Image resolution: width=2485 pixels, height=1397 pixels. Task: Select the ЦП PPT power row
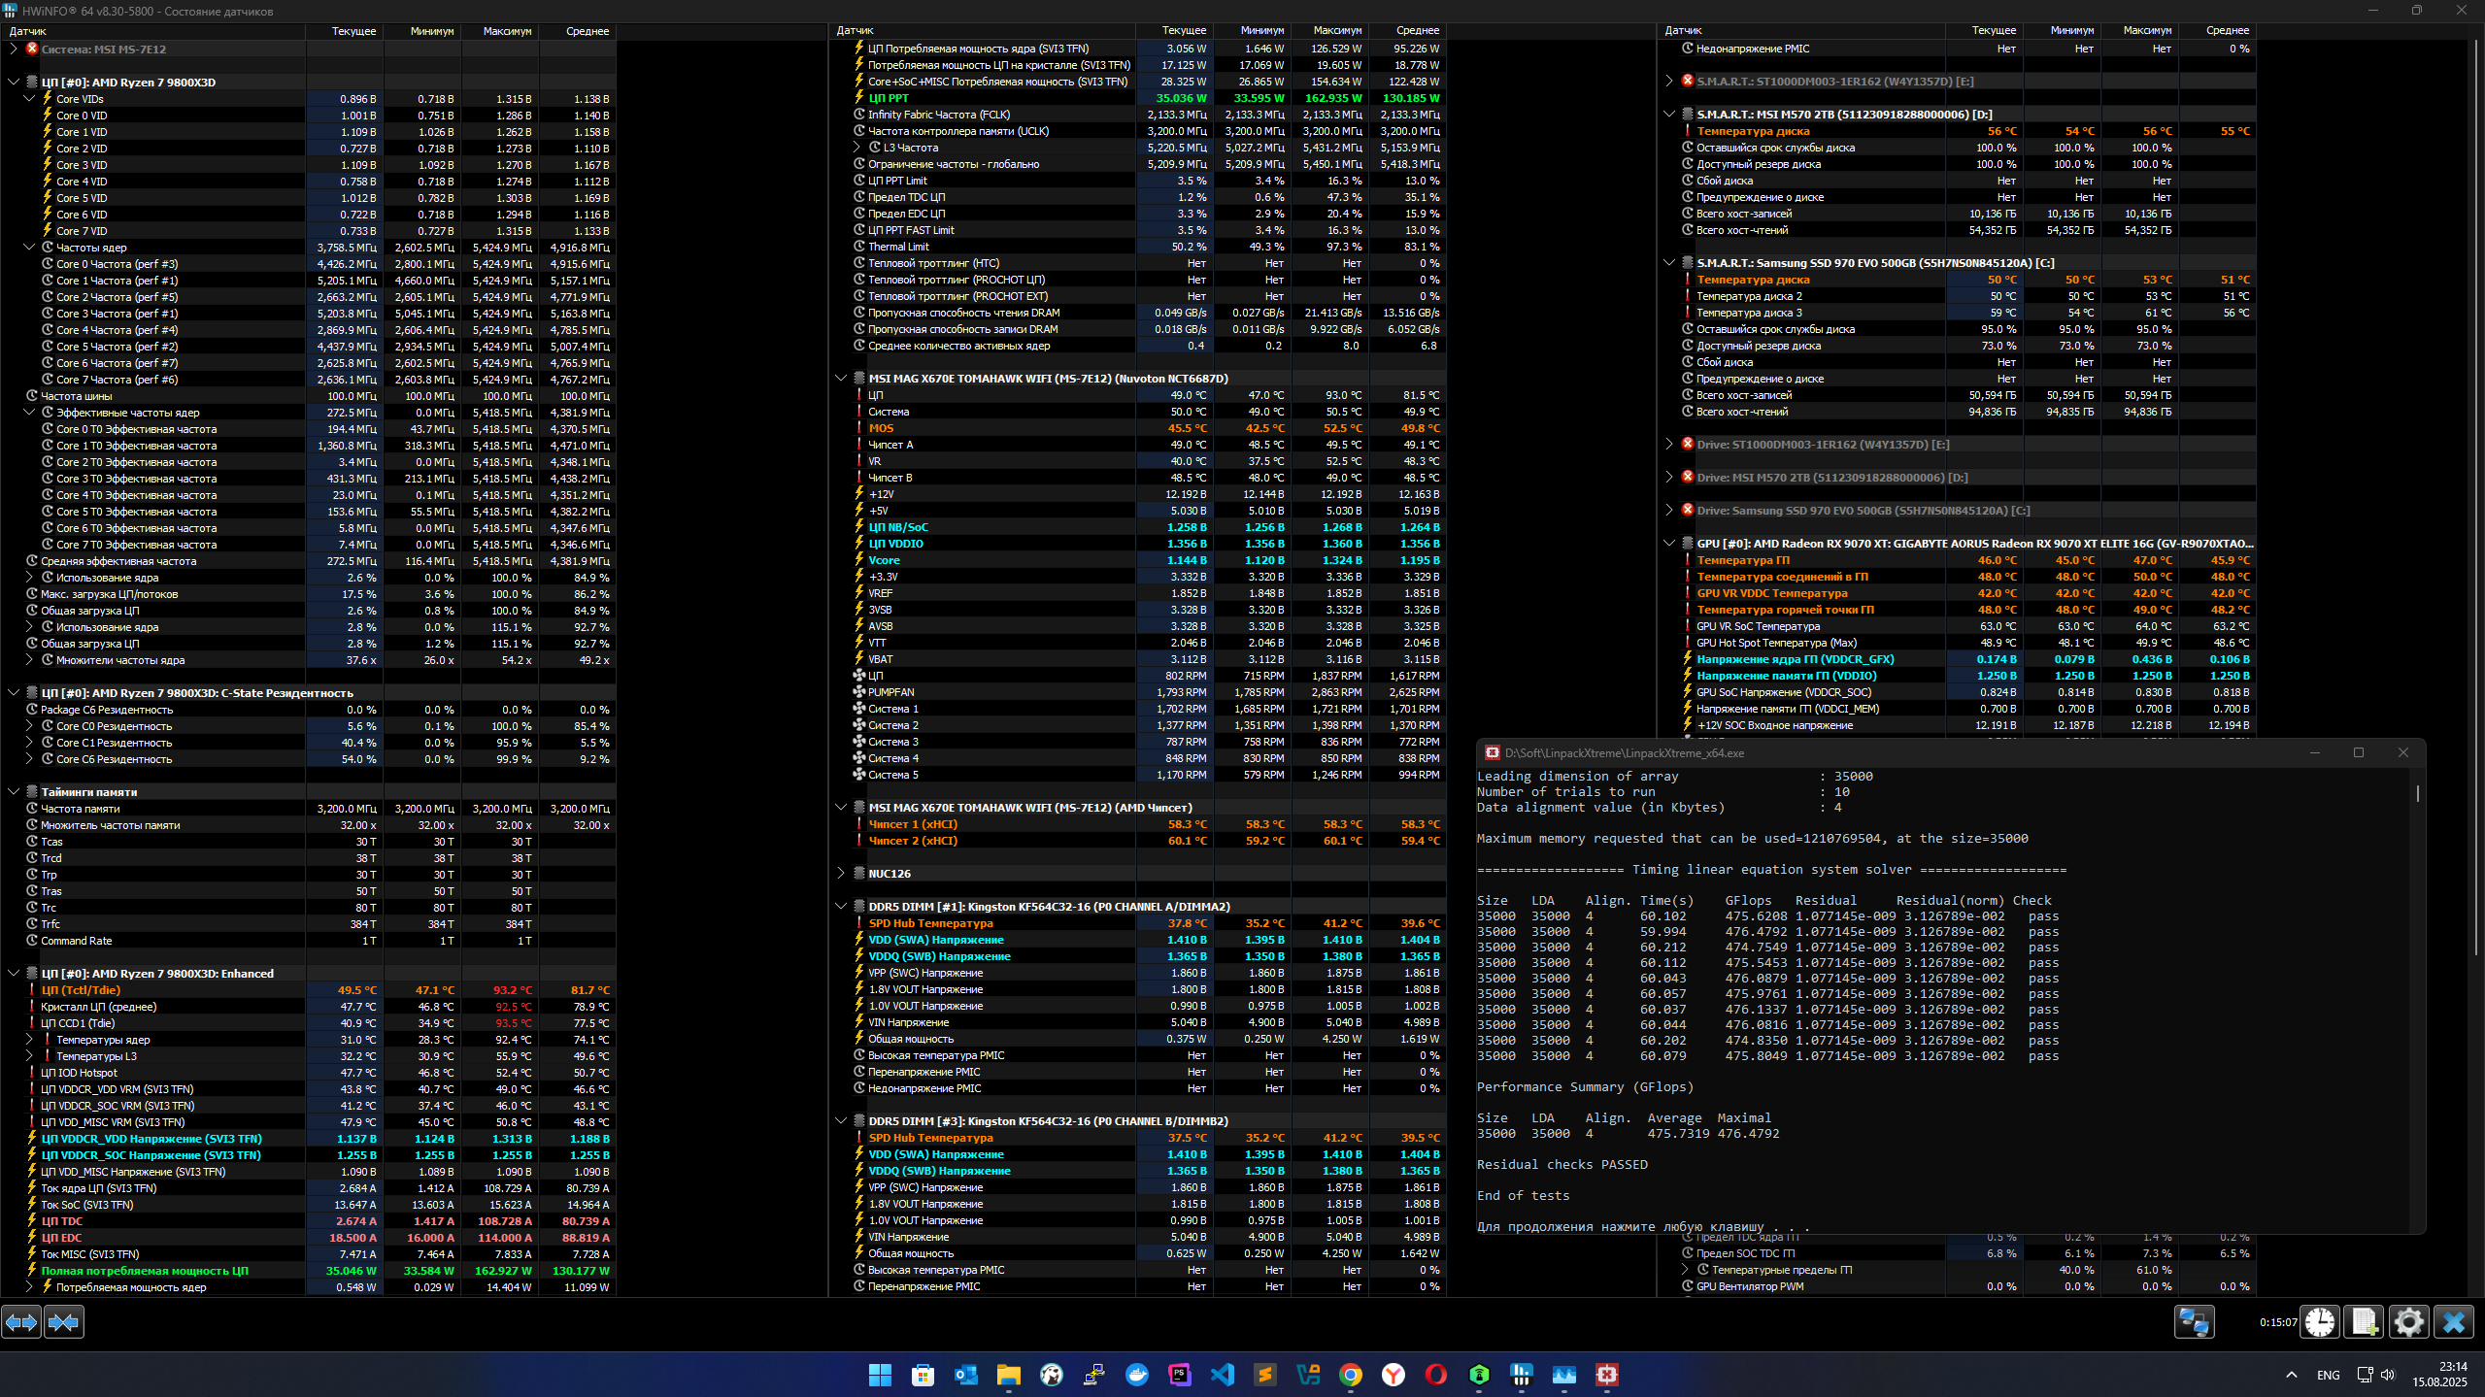click(888, 98)
